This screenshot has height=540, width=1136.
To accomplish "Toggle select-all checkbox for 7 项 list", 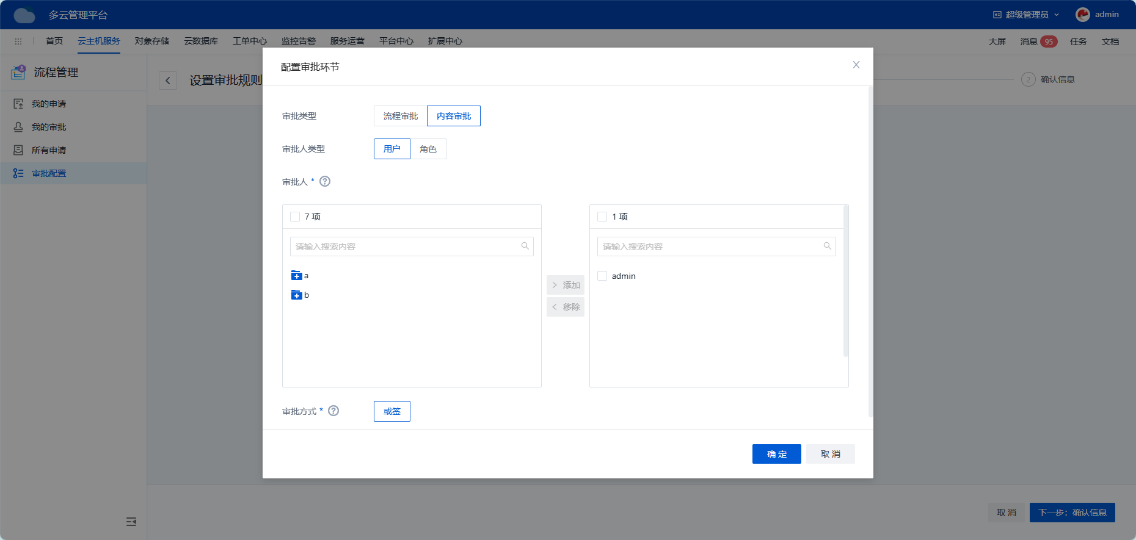I will click(x=295, y=217).
